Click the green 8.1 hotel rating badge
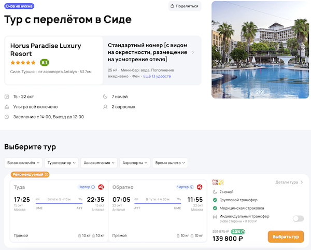The height and width of the screenshot is (250, 311). tap(44, 63)
